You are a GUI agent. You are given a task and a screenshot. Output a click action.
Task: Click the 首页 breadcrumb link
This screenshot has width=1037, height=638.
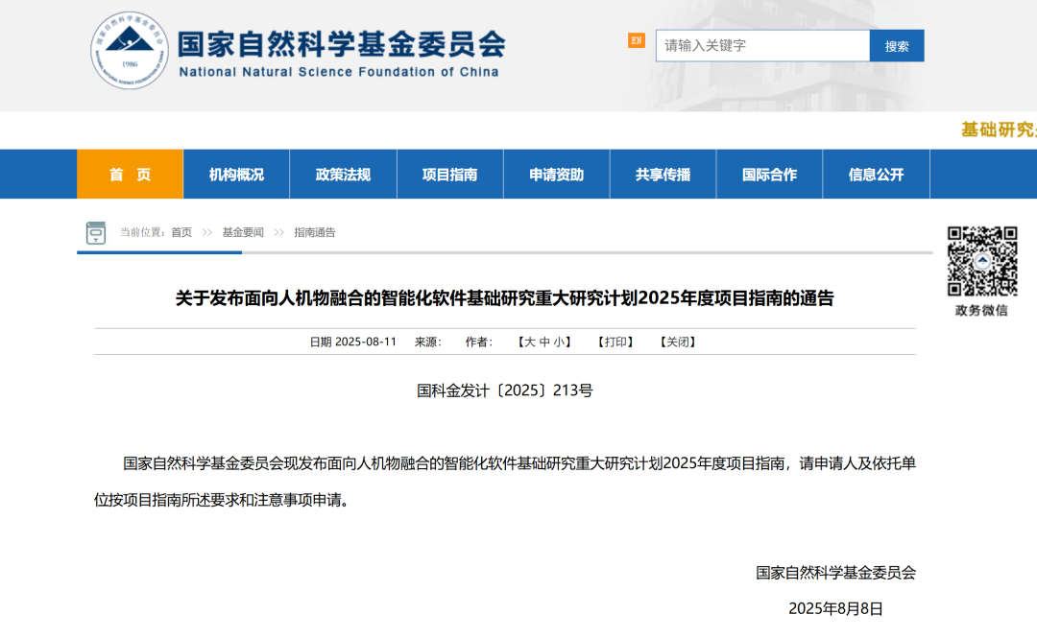181,232
